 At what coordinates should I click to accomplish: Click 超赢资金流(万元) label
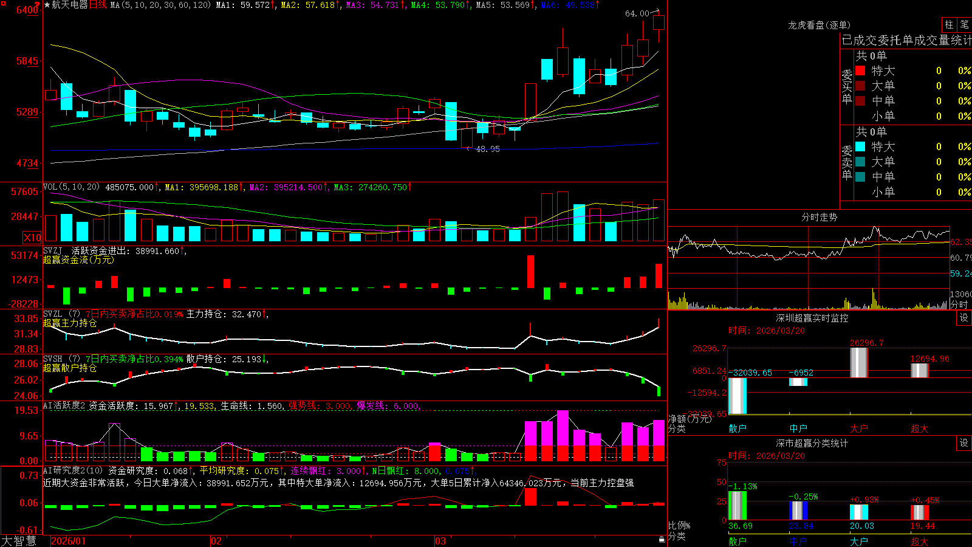coord(78,260)
